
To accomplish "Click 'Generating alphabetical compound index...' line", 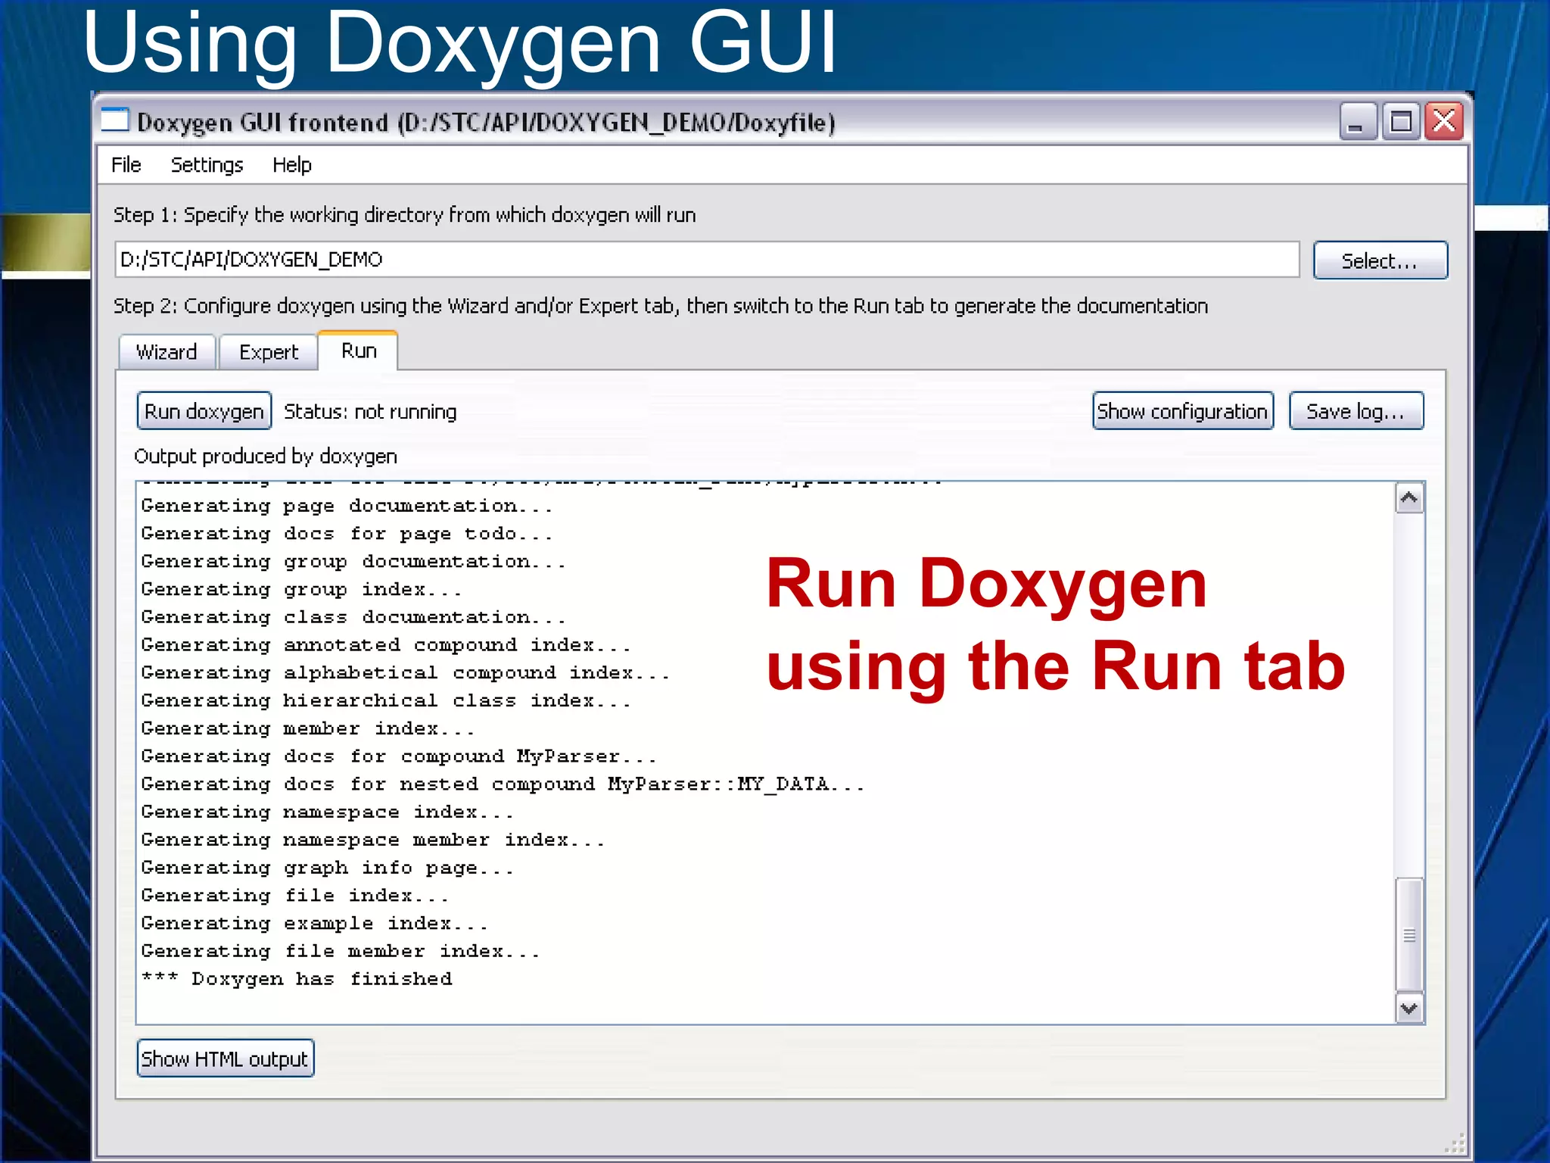I will coord(405,672).
